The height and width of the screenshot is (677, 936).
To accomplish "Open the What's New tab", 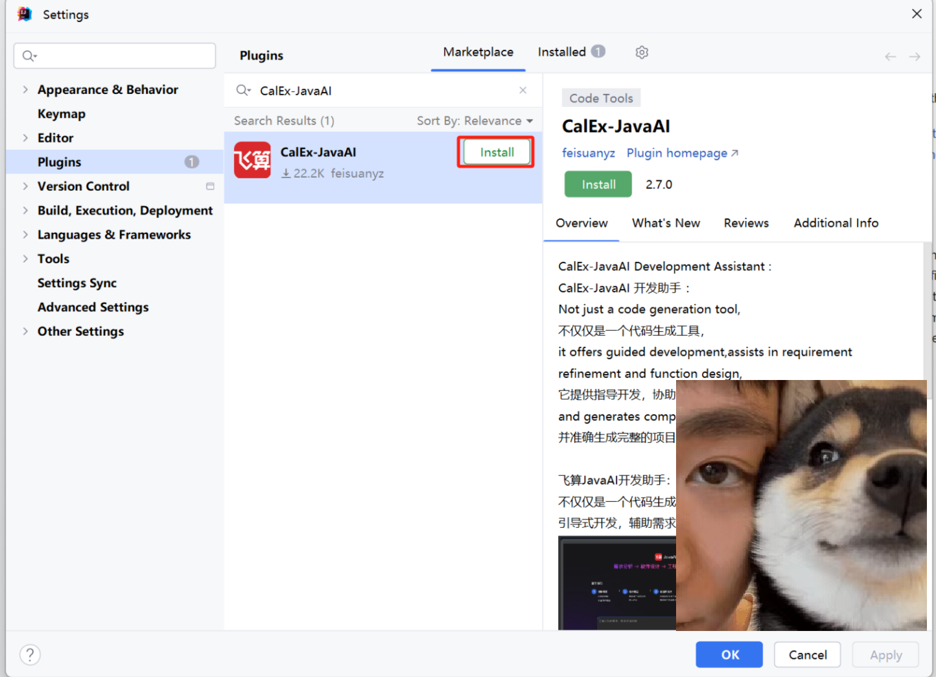I will (x=666, y=223).
